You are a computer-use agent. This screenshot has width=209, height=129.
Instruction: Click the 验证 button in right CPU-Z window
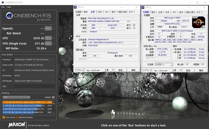point(188,70)
